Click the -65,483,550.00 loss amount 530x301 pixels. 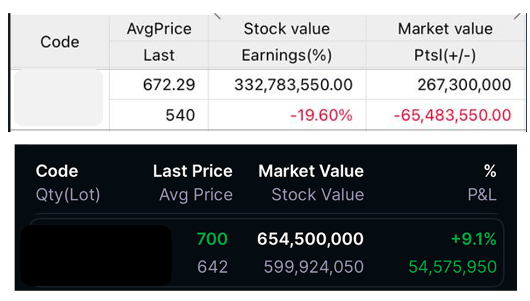pyautogui.click(x=452, y=115)
